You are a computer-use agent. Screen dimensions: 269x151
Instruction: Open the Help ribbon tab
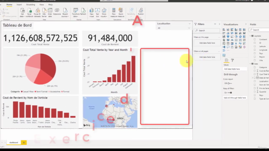coord(50,5)
